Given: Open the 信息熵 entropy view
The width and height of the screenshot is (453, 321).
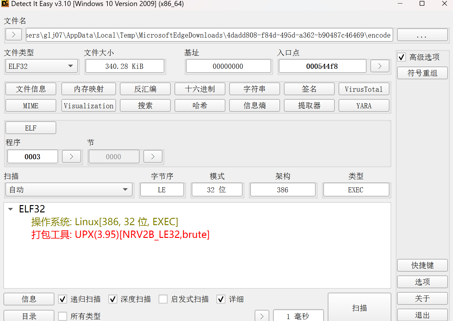Looking at the screenshot, I should pyautogui.click(x=254, y=106).
